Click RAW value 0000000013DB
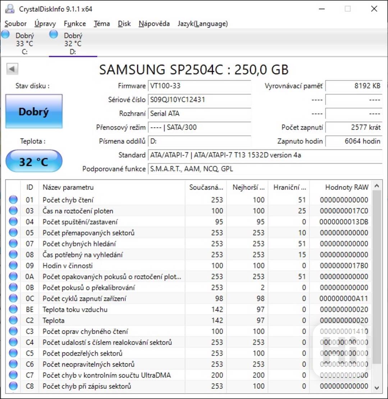 344,221
